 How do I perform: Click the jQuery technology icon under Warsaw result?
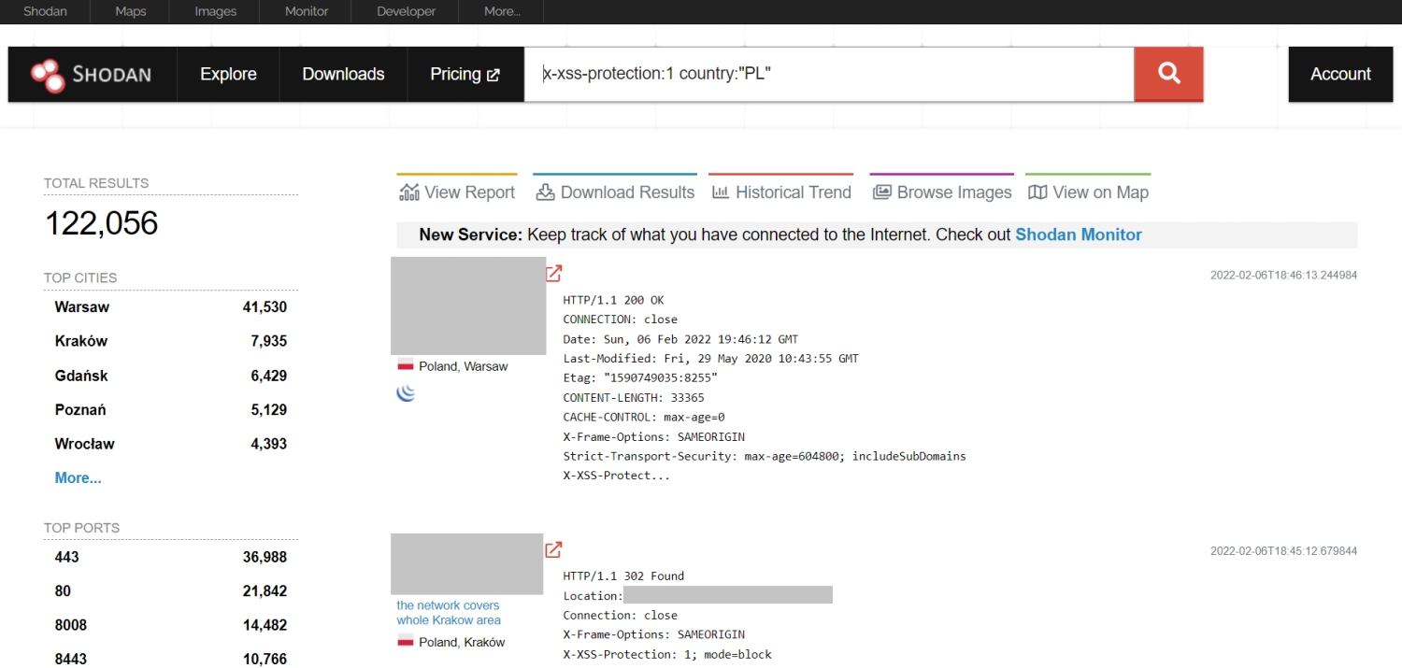[406, 393]
